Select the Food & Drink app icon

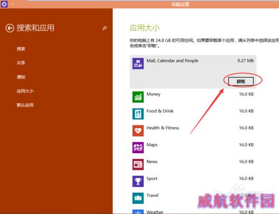click(138, 114)
